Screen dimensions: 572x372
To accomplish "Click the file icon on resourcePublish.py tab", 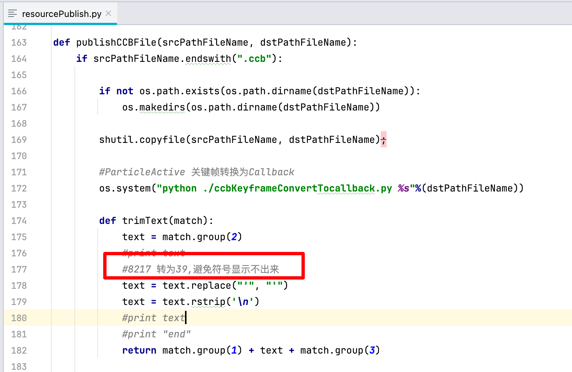I will [13, 14].
